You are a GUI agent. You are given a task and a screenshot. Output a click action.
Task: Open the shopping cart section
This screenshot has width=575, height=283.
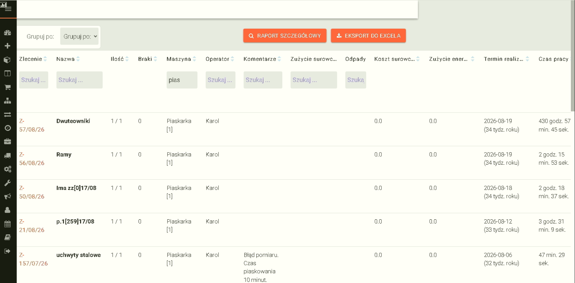pos(7,87)
